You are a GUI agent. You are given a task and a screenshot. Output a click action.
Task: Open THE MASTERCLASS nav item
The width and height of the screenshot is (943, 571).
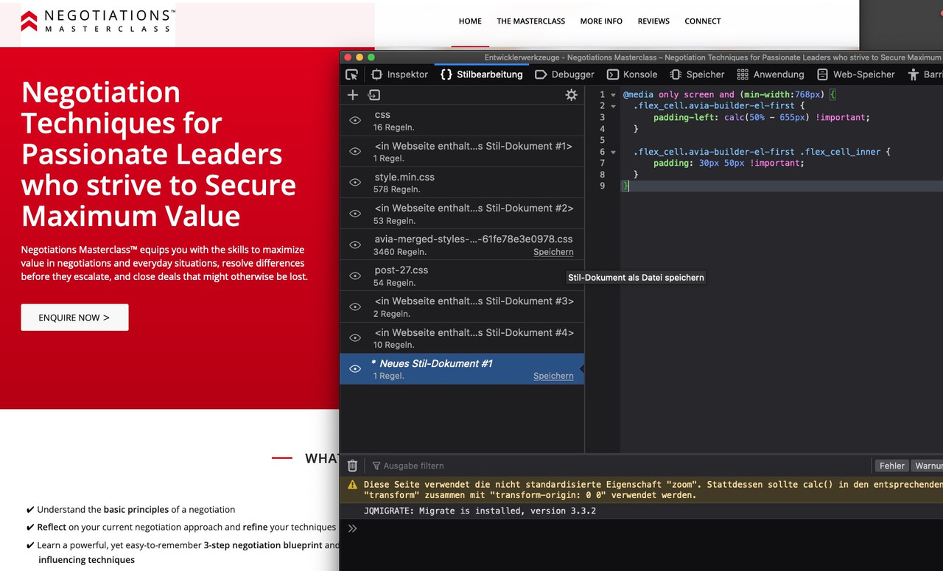[x=530, y=21]
